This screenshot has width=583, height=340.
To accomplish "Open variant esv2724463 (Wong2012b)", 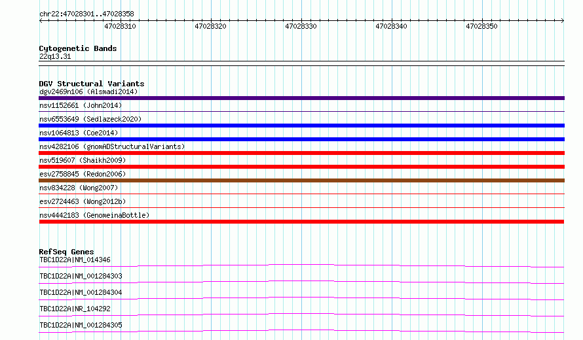I will (83, 201).
